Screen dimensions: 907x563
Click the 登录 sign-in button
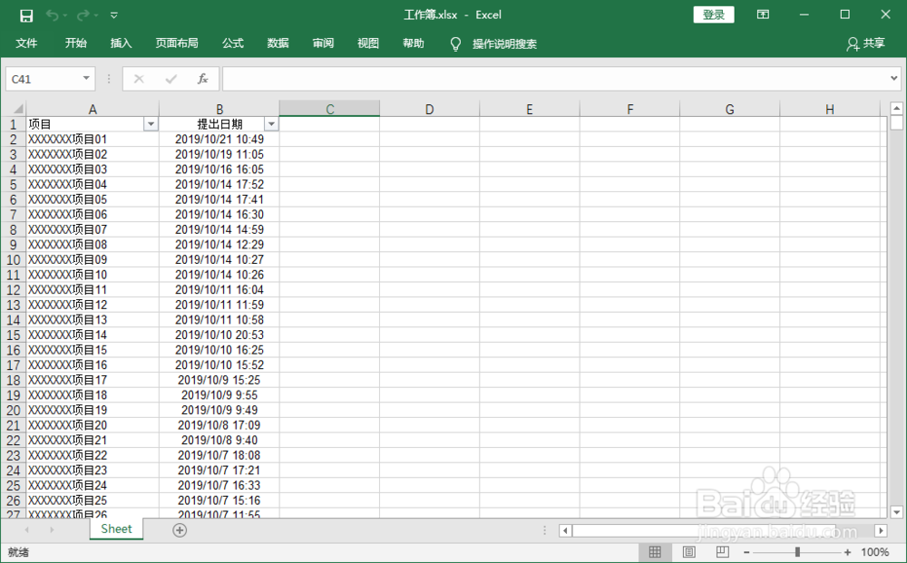pos(713,15)
